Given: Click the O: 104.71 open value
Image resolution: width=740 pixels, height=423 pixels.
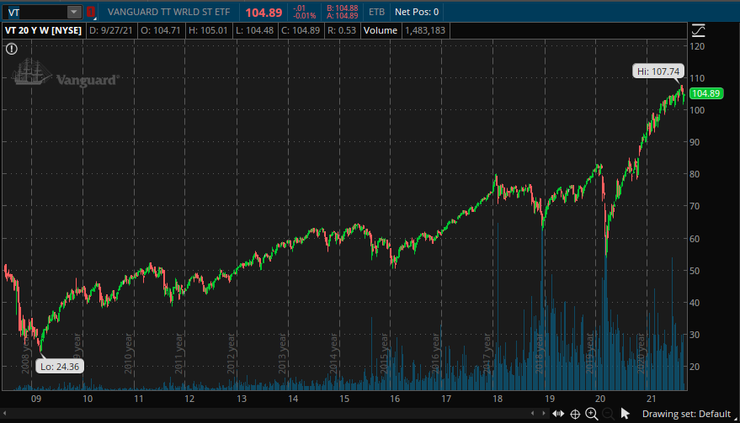Looking at the screenshot, I should [x=161, y=30].
